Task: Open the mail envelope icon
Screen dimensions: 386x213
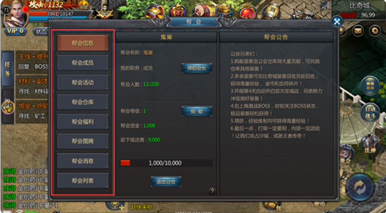Action: tap(358, 31)
